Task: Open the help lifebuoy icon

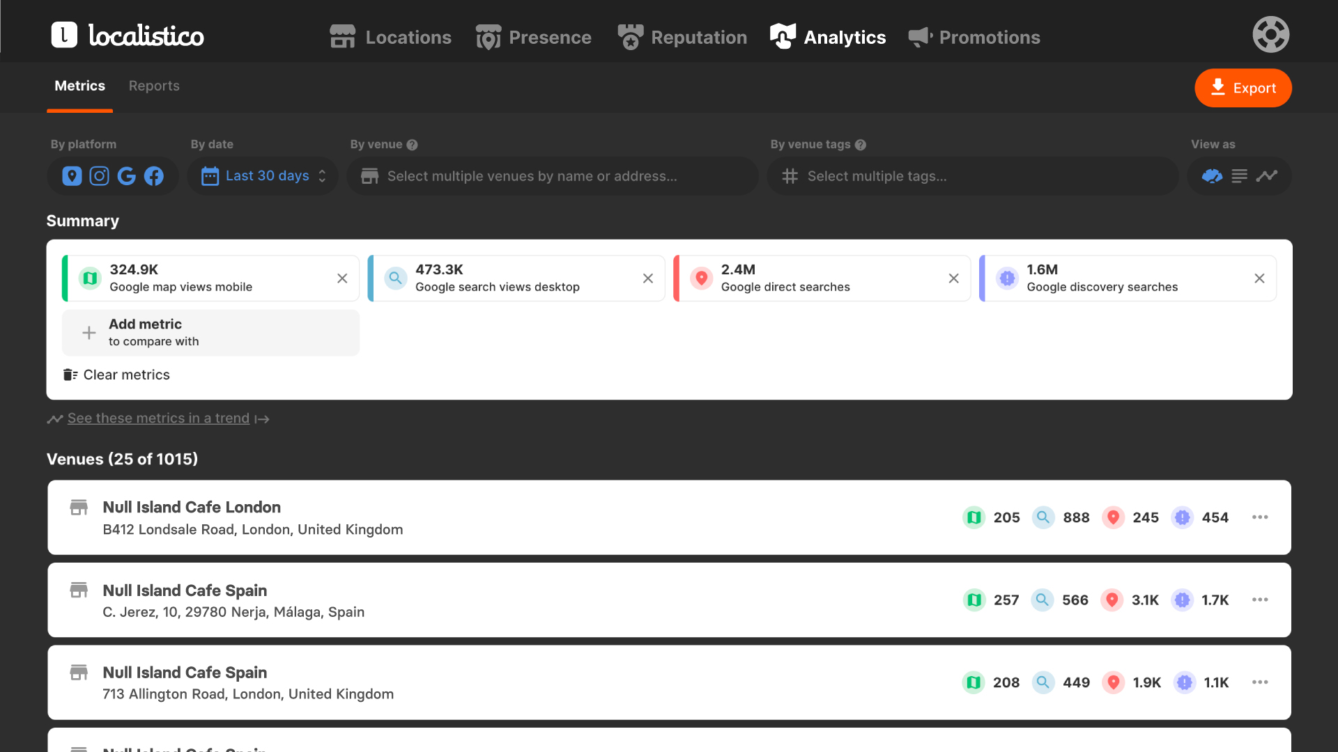Action: click(x=1270, y=35)
